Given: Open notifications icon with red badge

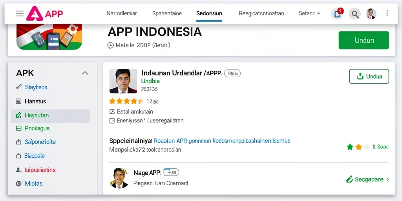Looking at the screenshot, I should tap(337, 14).
